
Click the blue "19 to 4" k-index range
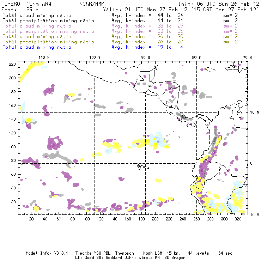(170, 47)
